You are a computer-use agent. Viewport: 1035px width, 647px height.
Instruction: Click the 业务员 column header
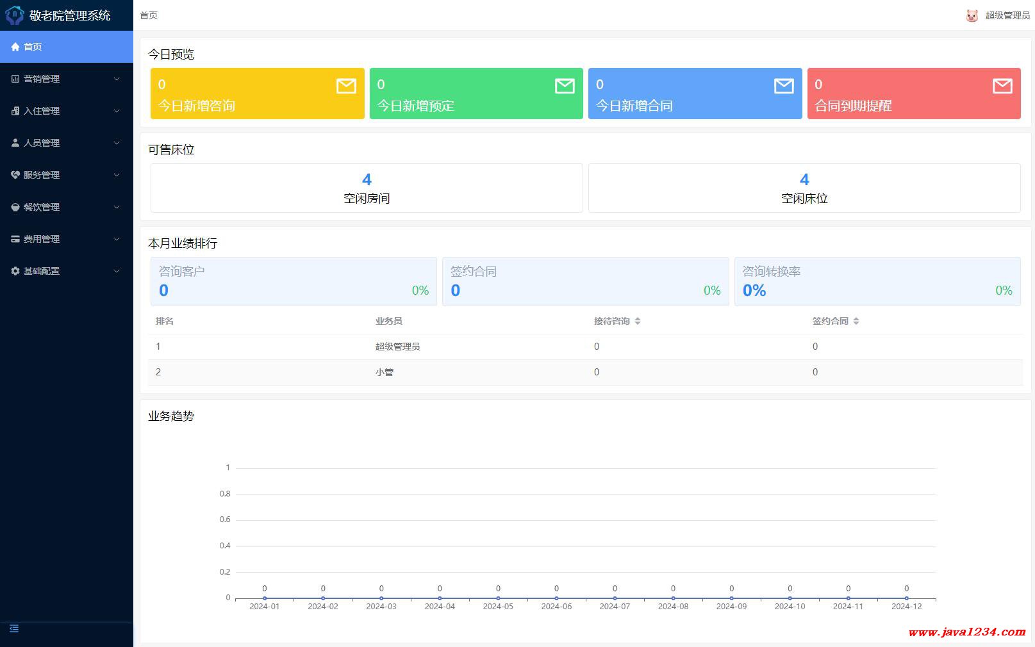point(389,321)
